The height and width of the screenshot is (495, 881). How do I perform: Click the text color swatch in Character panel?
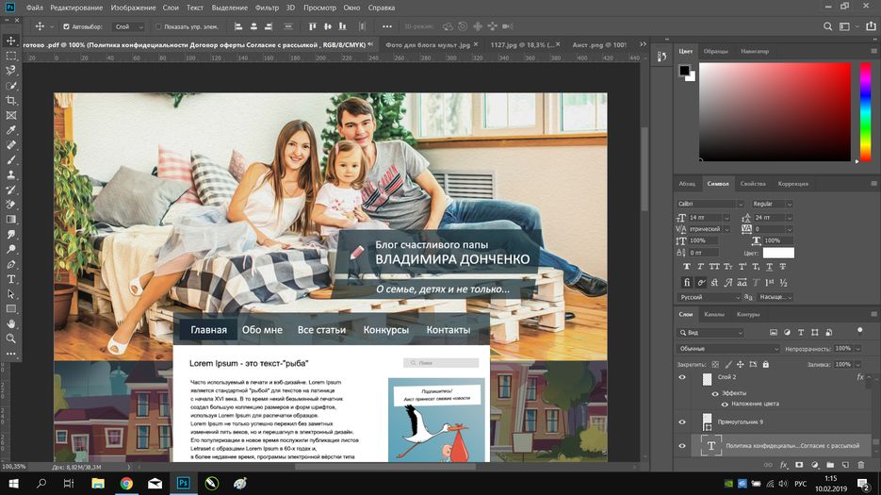coord(778,253)
